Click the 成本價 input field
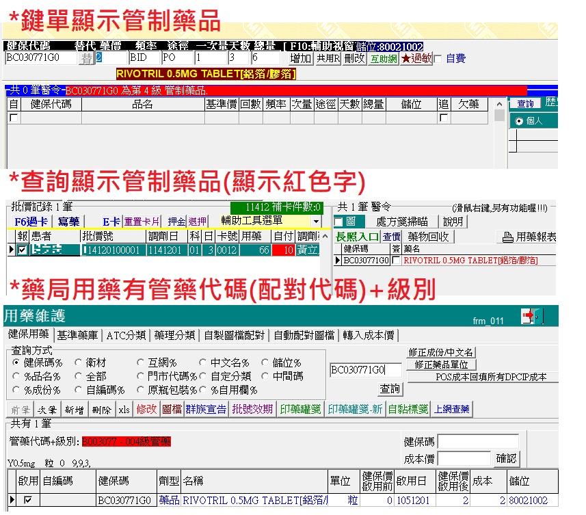This screenshot has height=515, width=586. [x=464, y=458]
